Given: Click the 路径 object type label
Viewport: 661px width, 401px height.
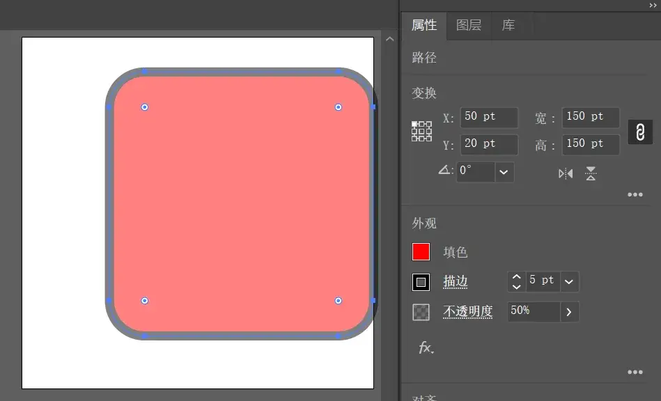Looking at the screenshot, I should pyautogui.click(x=424, y=57).
